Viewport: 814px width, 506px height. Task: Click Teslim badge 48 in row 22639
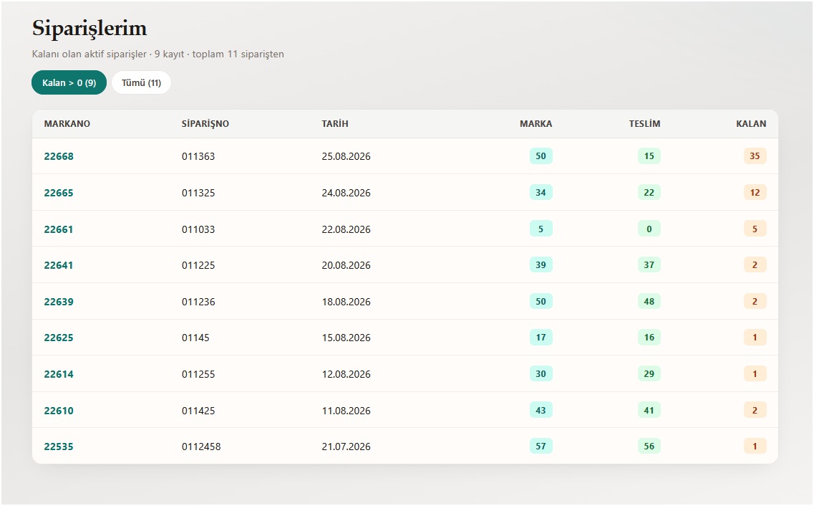[x=649, y=301]
